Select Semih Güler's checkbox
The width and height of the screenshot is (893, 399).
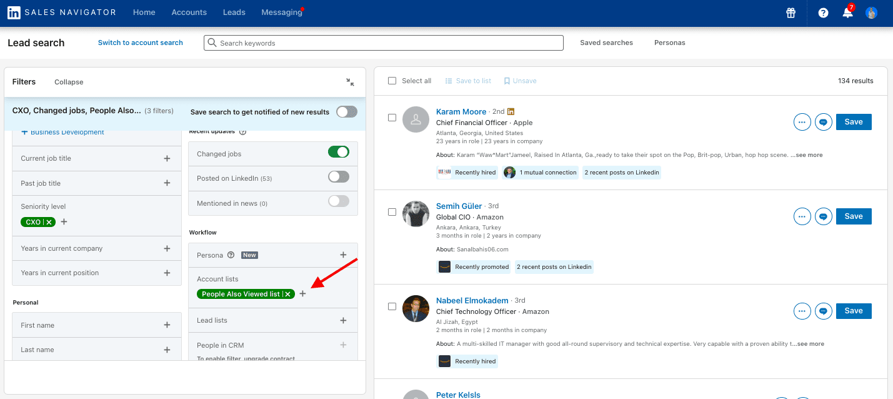click(392, 212)
